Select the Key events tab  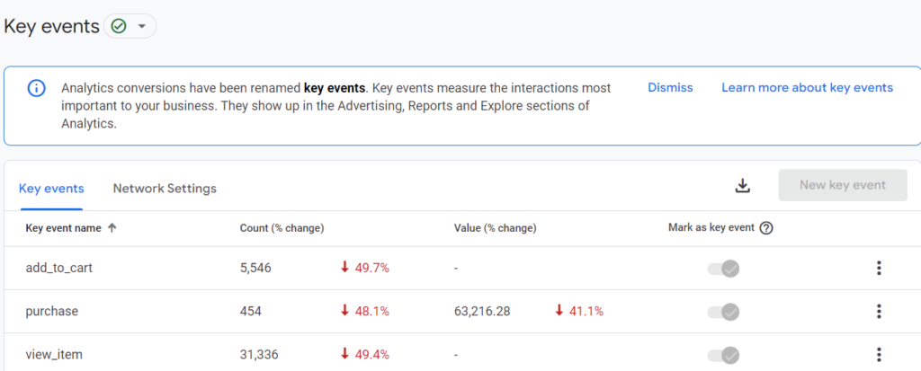pos(51,189)
